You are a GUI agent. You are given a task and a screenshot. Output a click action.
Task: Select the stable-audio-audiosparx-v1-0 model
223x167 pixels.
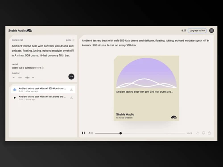pos(26,68)
